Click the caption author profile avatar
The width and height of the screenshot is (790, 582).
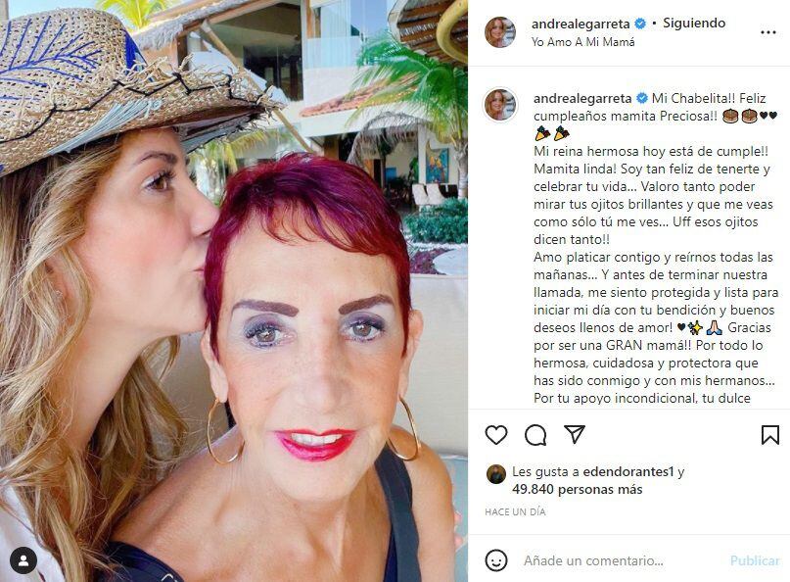click(x=500, y=105)
